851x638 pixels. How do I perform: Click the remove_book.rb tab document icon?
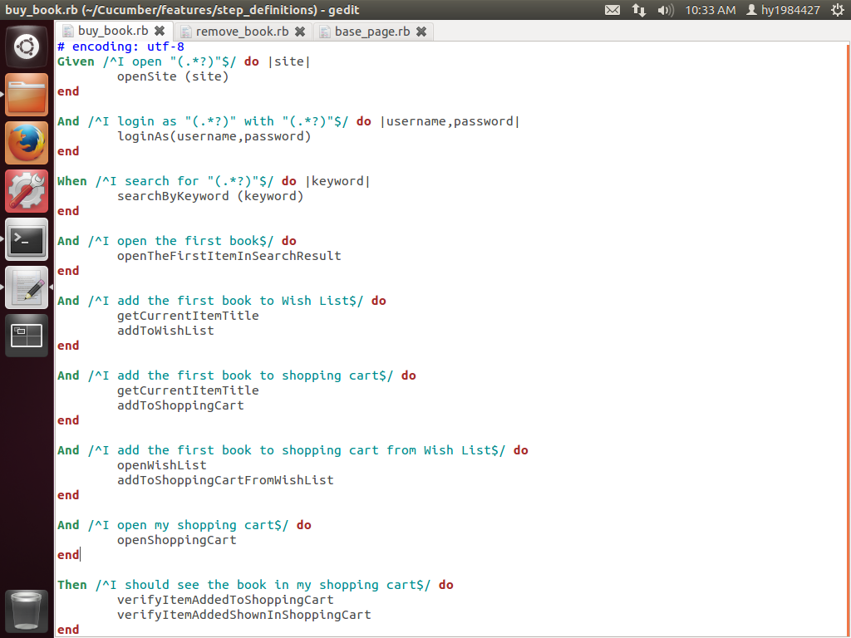pyautogui.click(x=185, y=32)
